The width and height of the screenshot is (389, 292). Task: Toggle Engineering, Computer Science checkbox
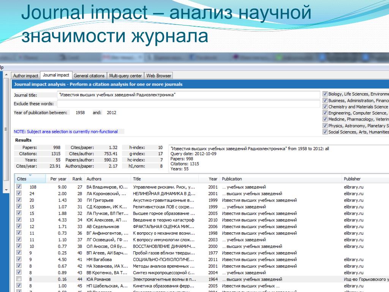[325, 113]
